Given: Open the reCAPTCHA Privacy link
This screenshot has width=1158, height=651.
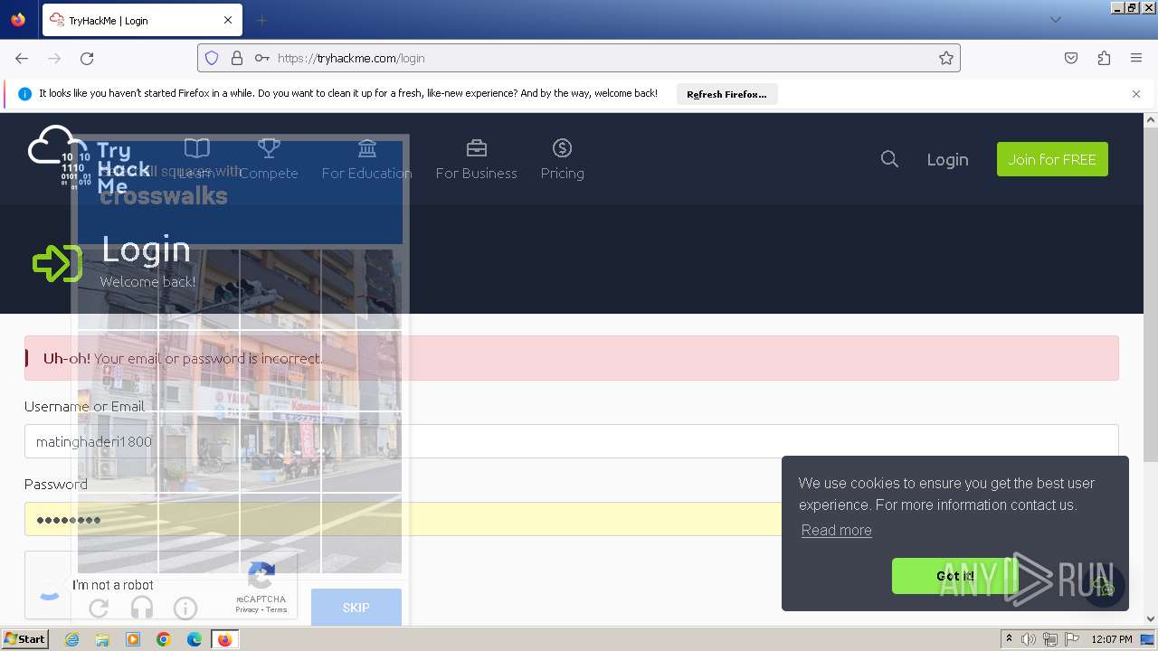Looking at the screenshot, I should [x=247, y=609].
